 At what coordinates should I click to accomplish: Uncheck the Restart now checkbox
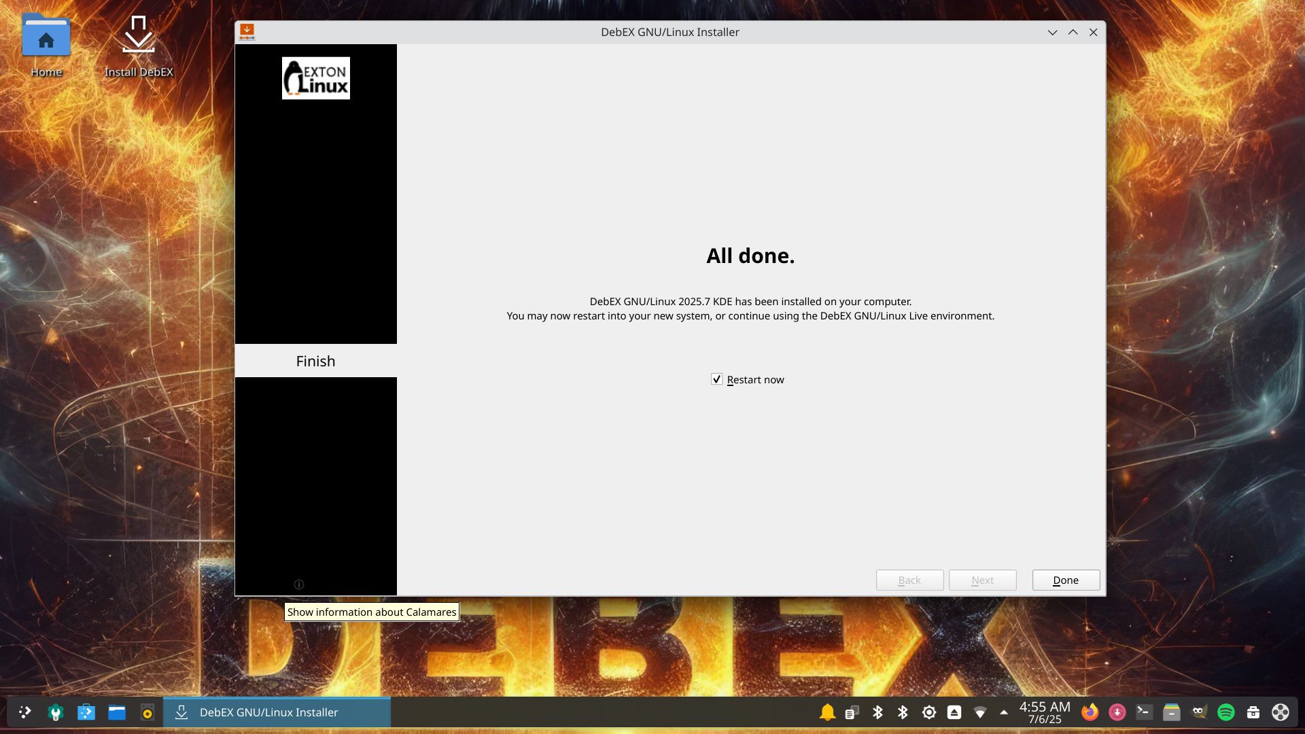[716, 379]
